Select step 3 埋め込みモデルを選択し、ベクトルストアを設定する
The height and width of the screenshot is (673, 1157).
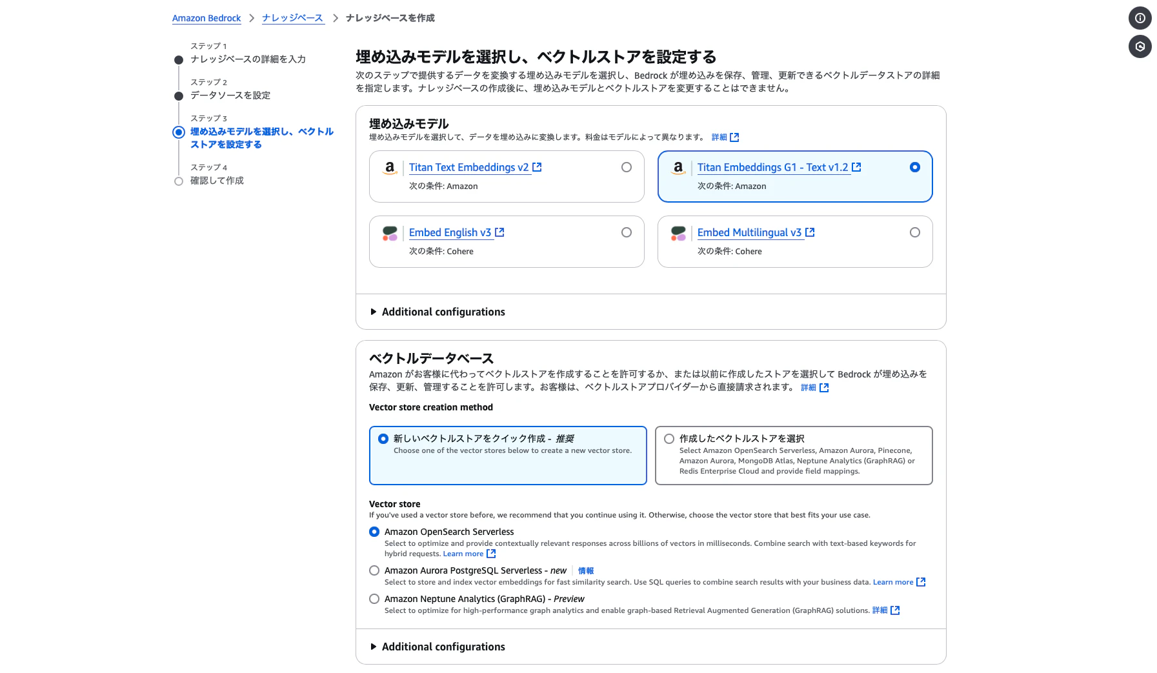tap(262, 138)
